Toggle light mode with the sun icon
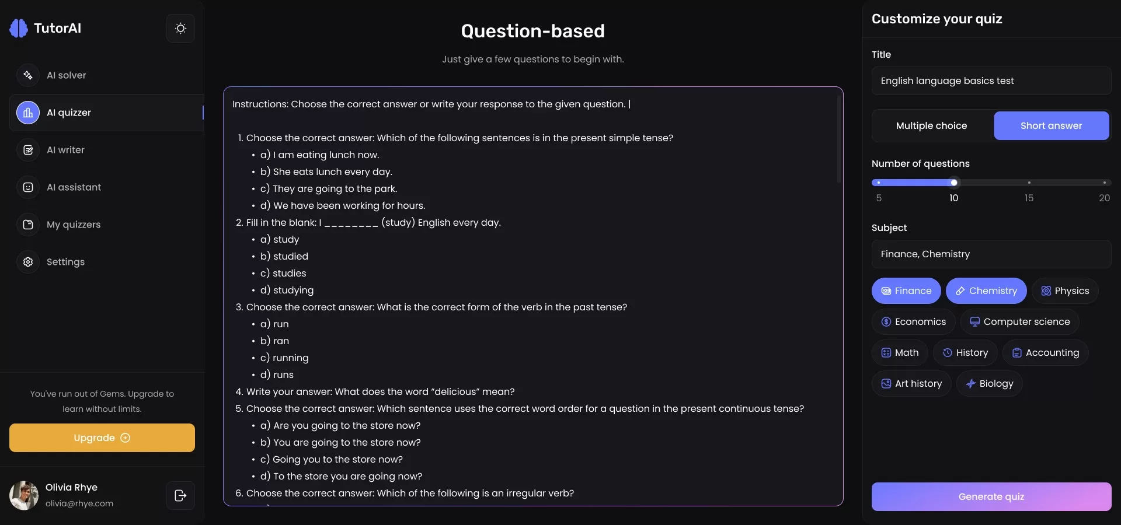1121x525 pixels. coord(180,27)
